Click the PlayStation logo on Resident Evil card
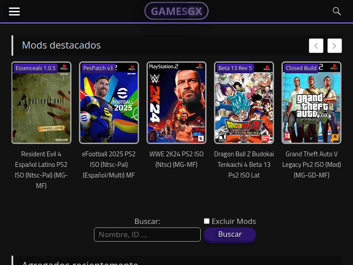The image size is (353, 265). point(64,68)
